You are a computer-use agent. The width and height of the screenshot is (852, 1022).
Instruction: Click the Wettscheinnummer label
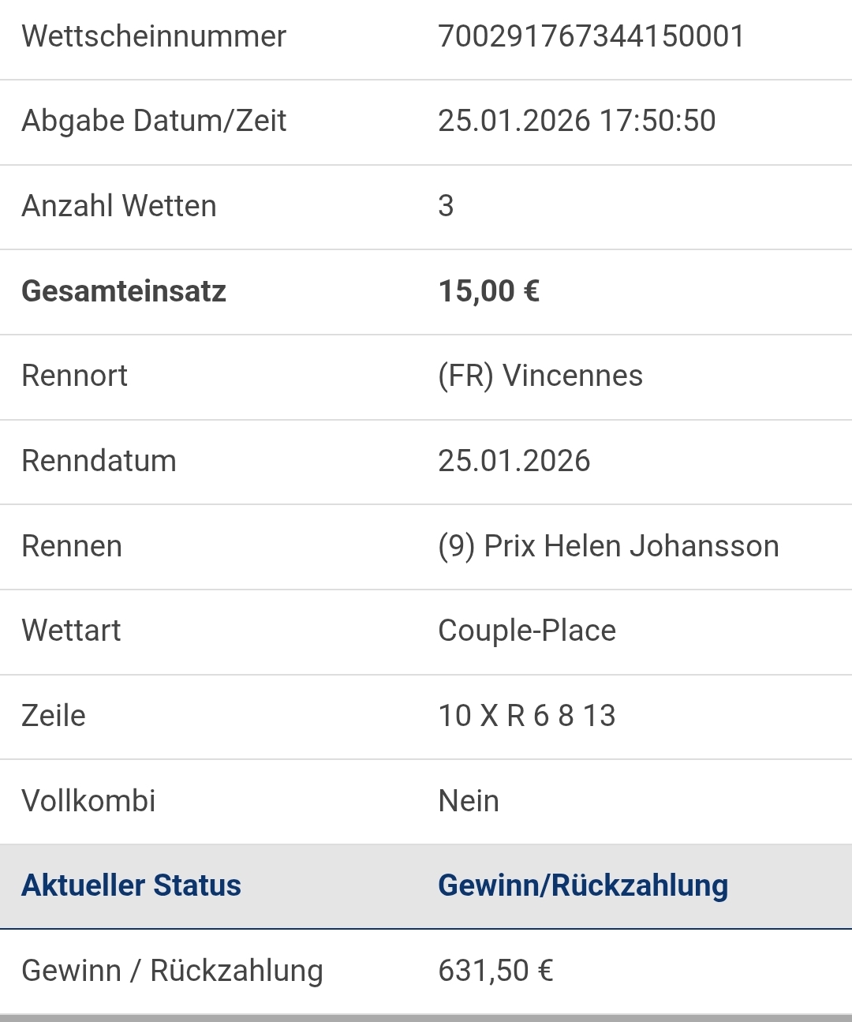154,36
